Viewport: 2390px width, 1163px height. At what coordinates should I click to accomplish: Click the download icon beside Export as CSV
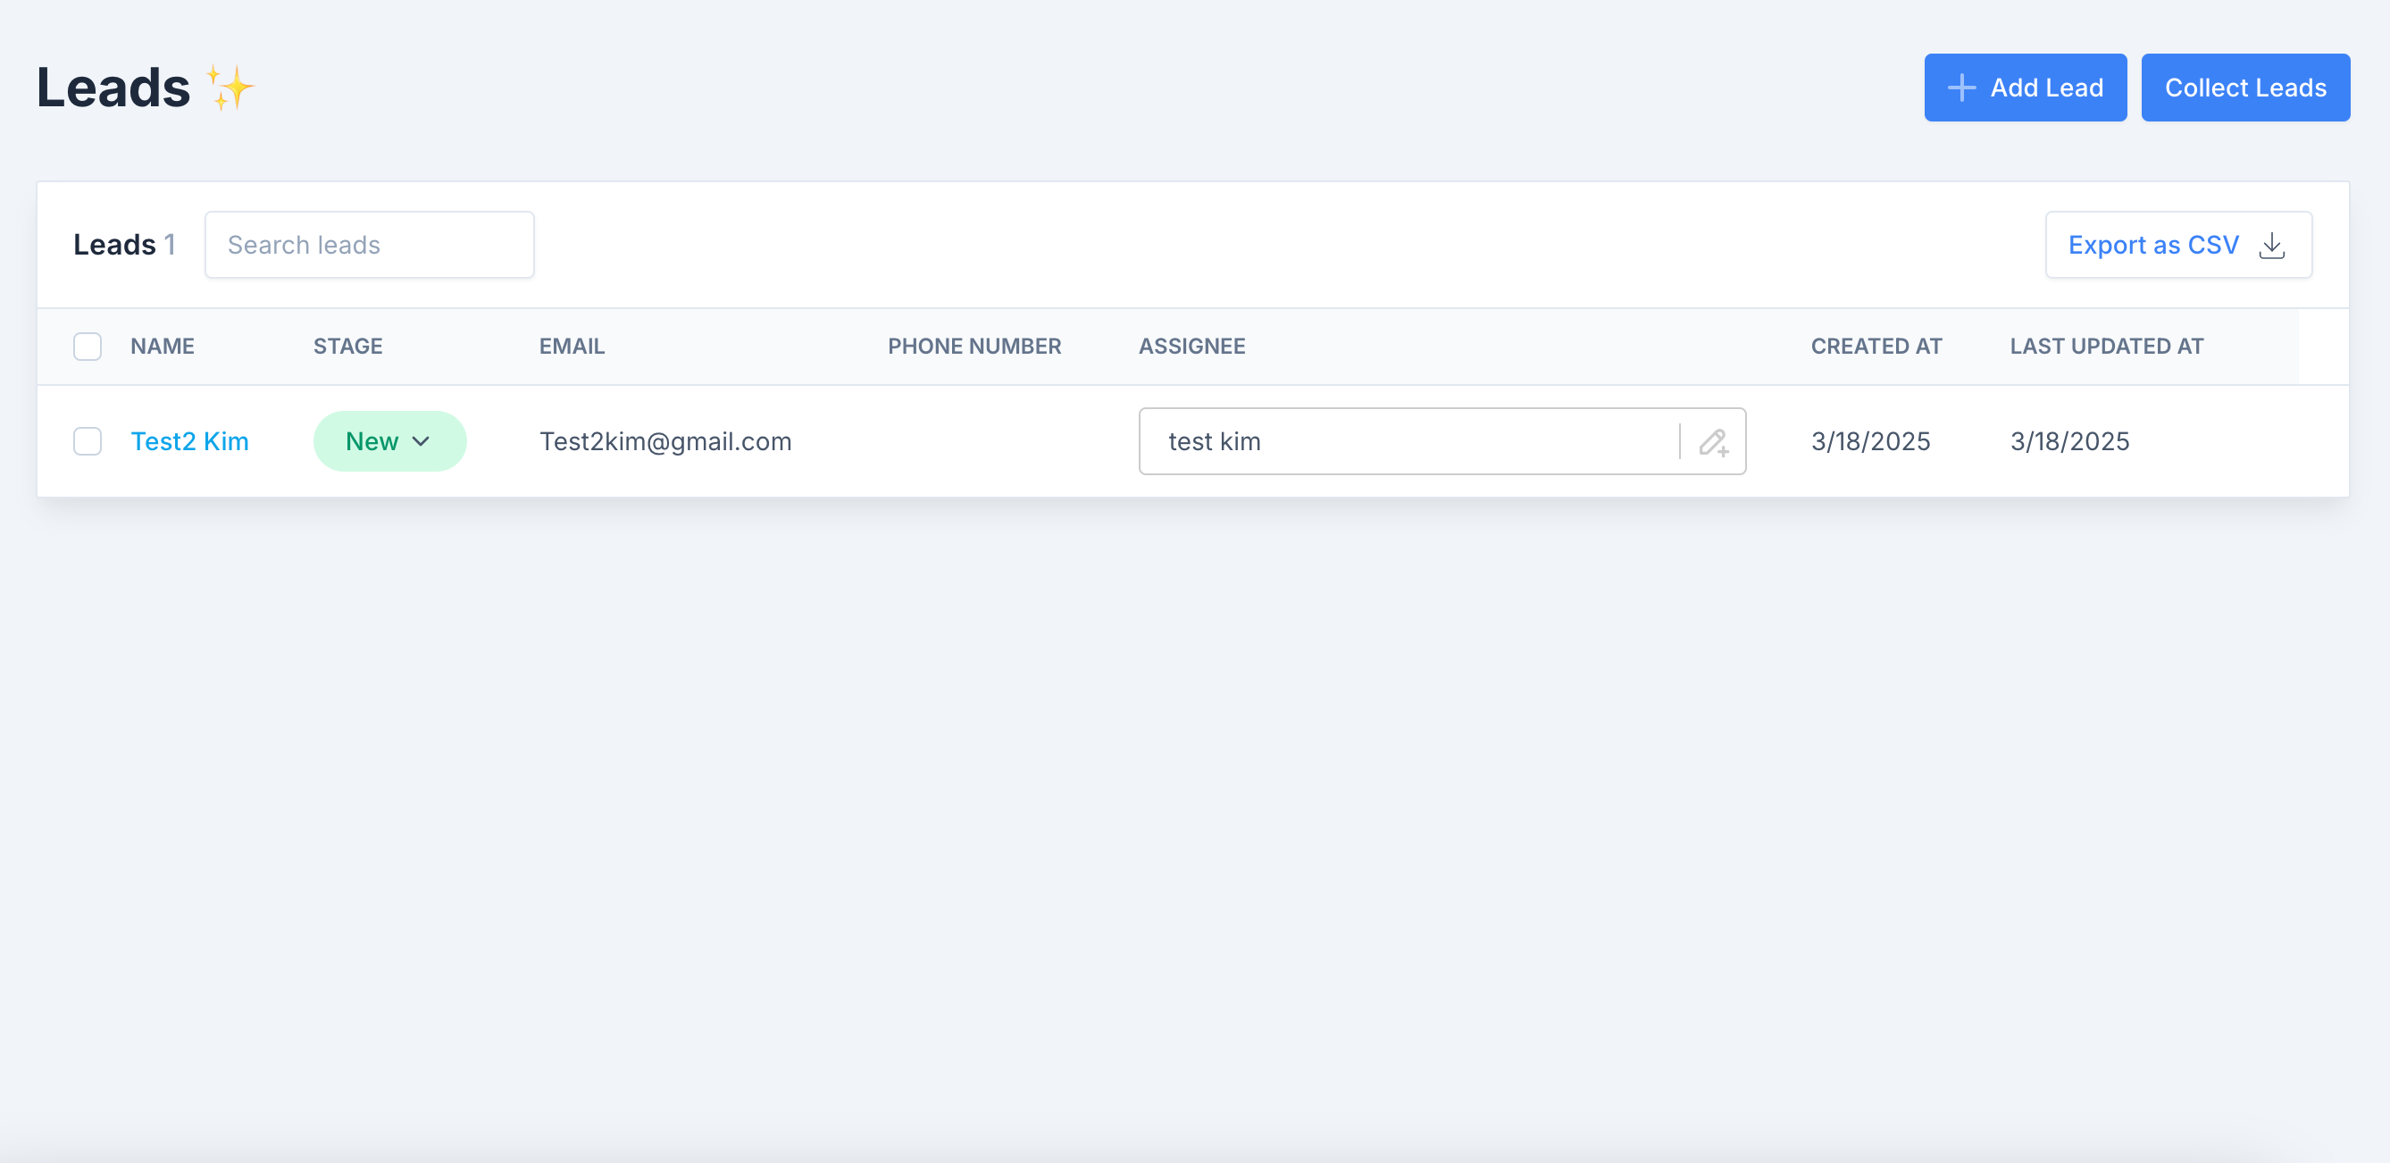point(2271,245)
